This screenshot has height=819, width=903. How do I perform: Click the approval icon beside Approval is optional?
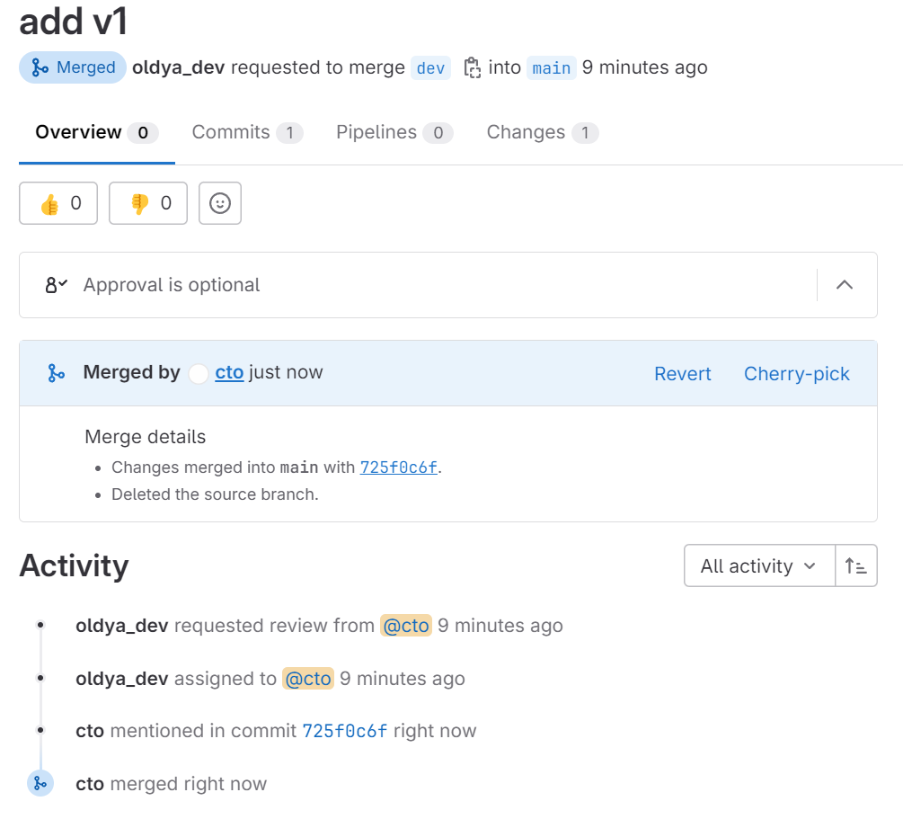pyautogui.click(x=56, y=285)
